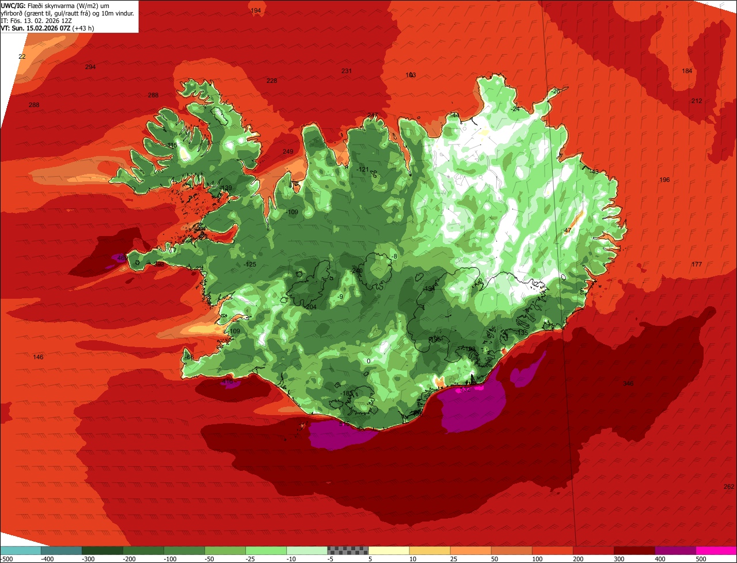
Task: Click the land value -8
Action: (394, 256)
